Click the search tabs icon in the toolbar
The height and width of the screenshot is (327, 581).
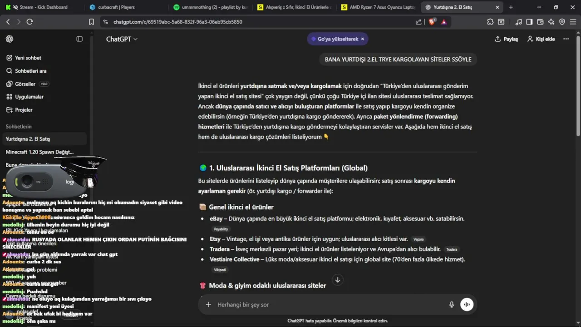501,22
